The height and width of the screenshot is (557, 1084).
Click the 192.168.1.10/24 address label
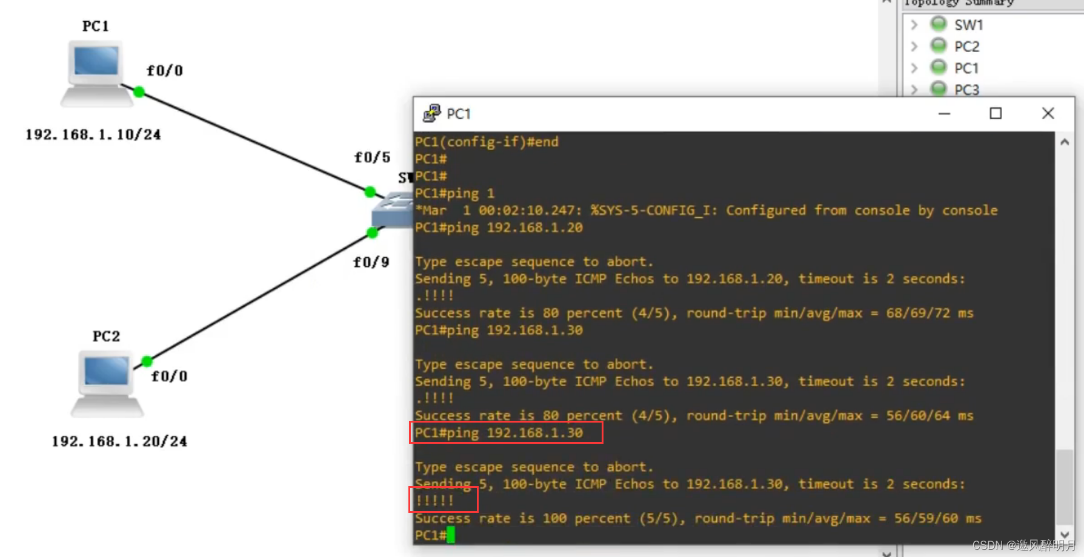[x=93, y=134]
